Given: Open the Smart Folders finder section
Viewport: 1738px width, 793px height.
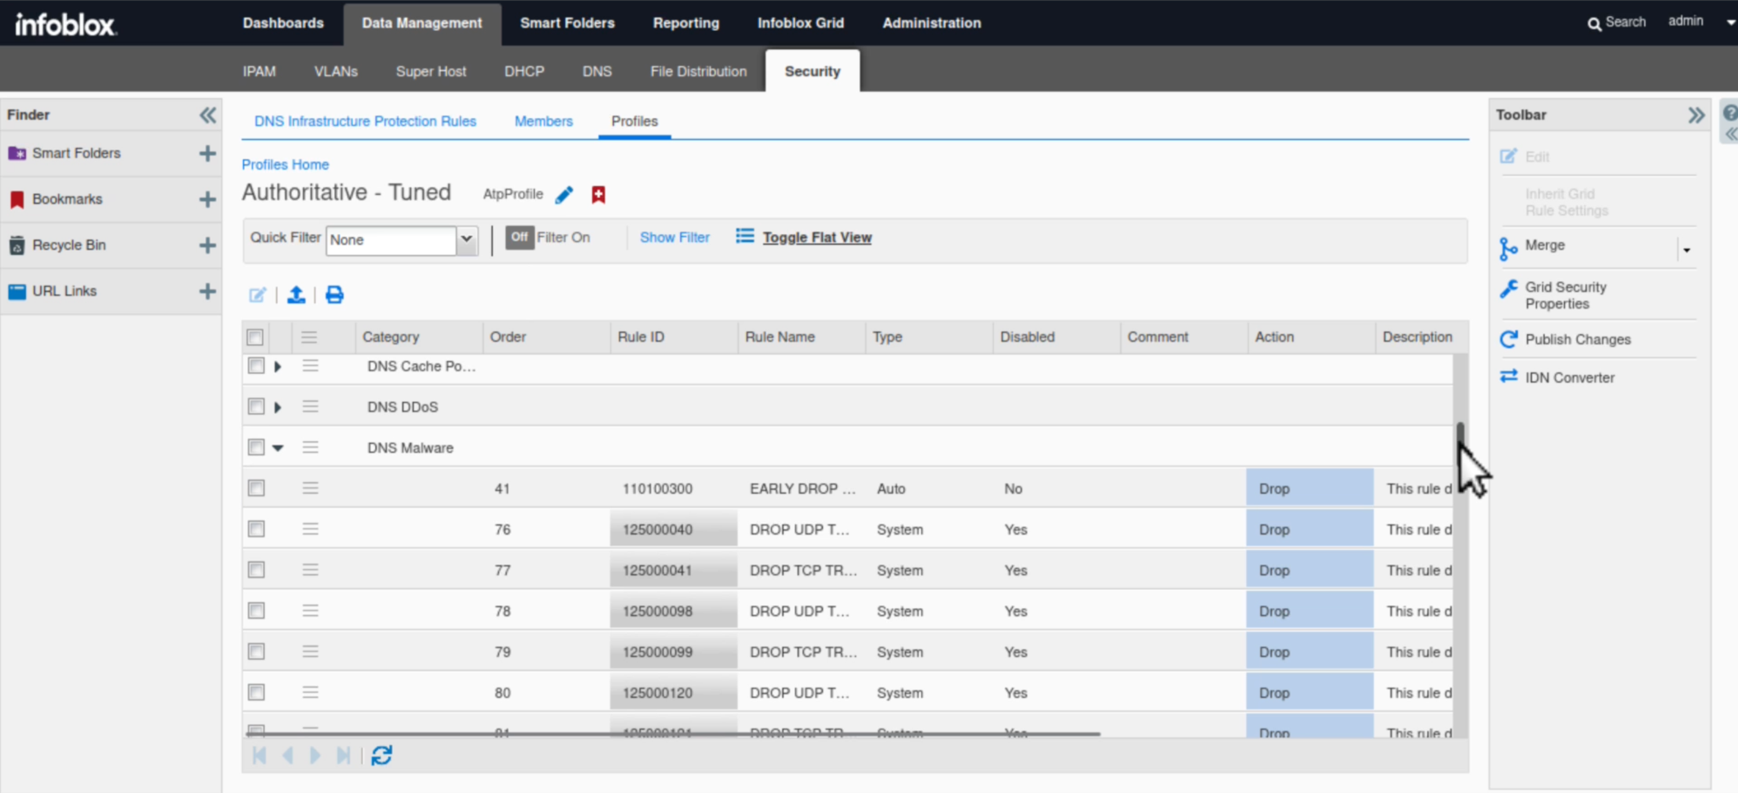Looking at the screenshot, I should tap(76, 153).
